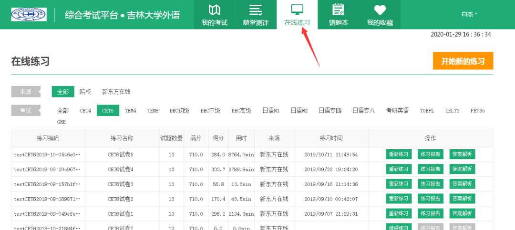
Task: Open the 错题本 notepad icon
Action: (x=338, y=10)
